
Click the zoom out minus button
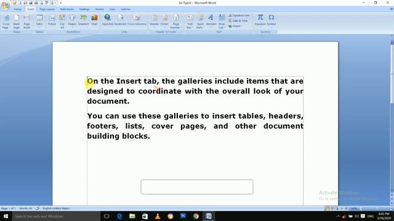(361, 209)
